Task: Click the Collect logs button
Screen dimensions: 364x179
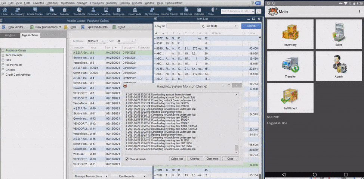Action: pos(177,159)
